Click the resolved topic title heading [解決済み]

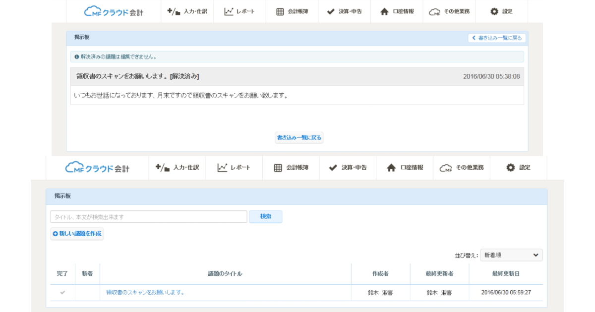coord(138,77)
